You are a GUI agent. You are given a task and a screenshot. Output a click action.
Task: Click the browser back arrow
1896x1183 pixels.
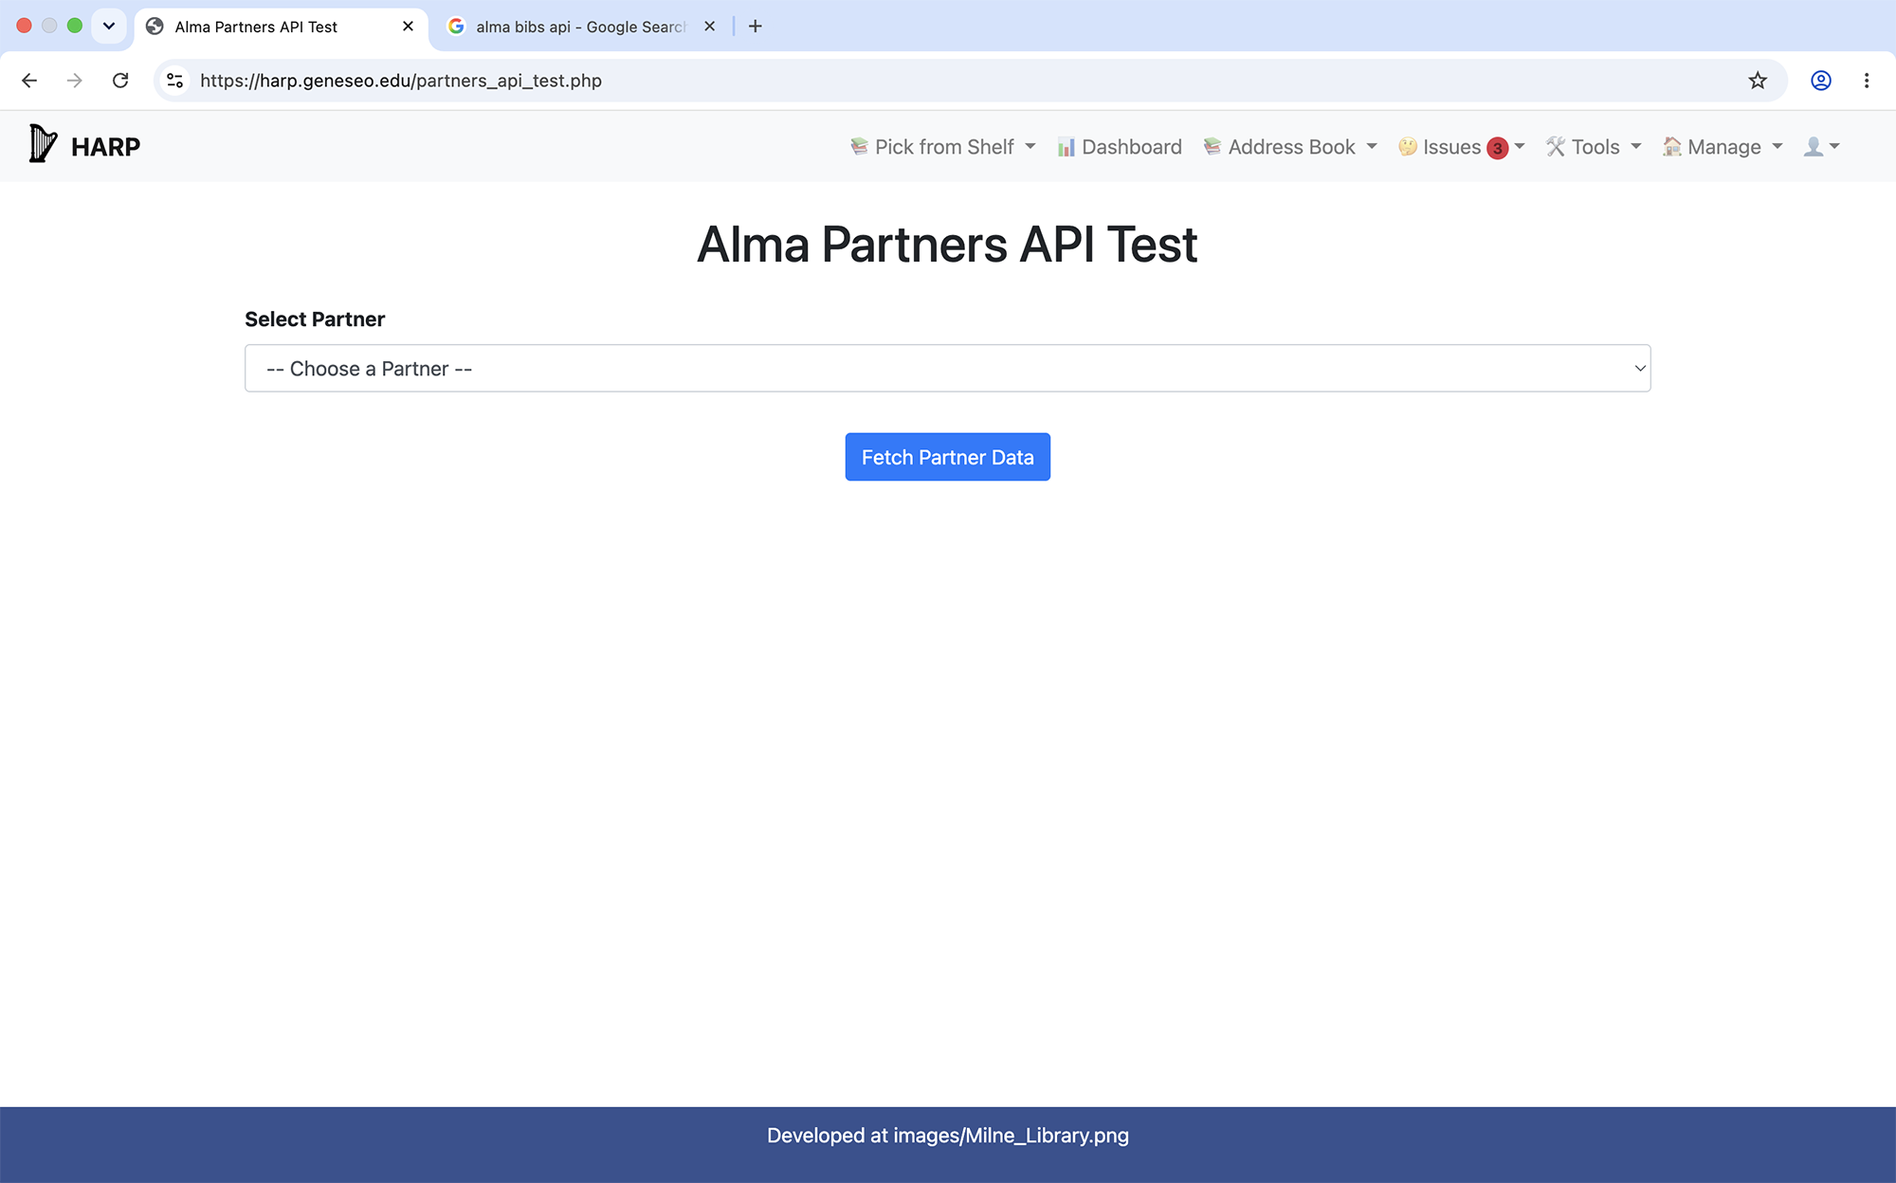pos(29,81)
